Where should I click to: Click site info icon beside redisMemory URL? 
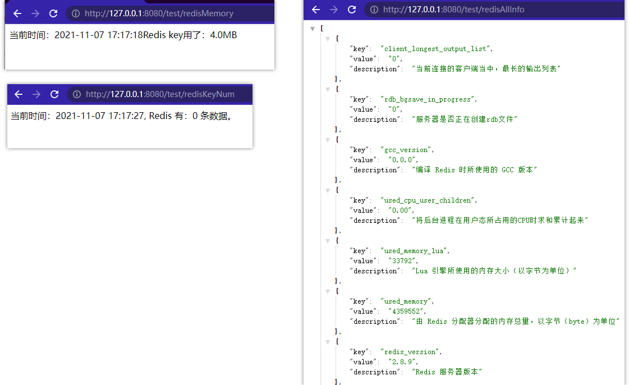(76, 13)
